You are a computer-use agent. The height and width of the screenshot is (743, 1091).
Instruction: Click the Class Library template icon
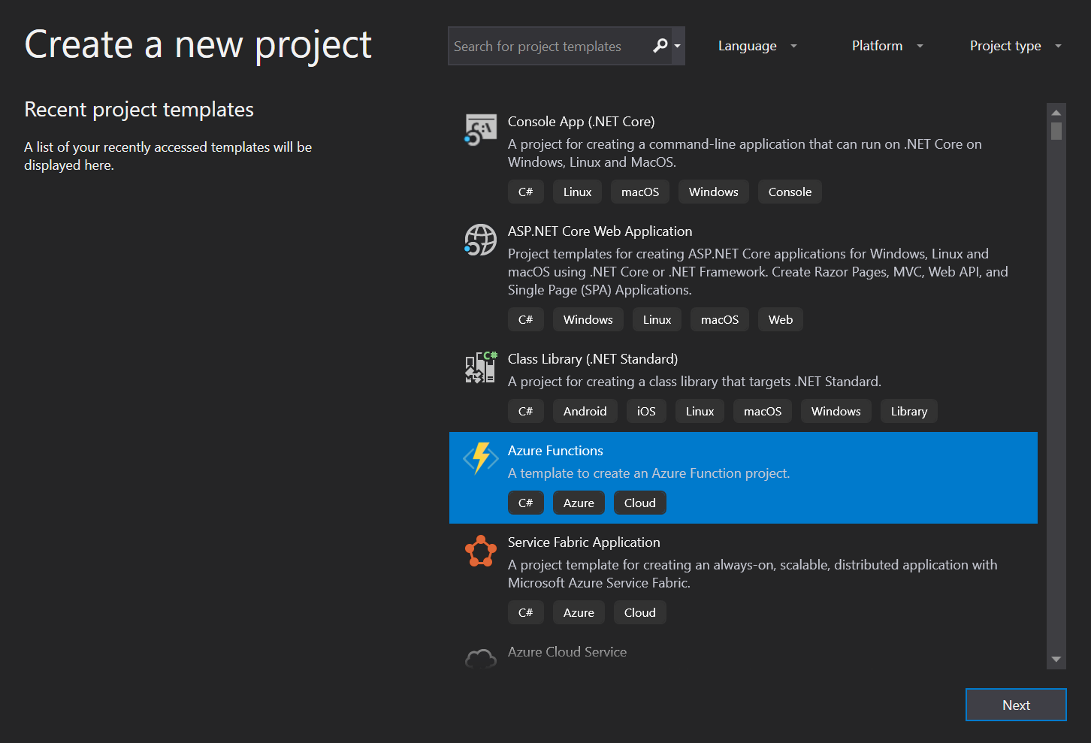pos(480,367)
